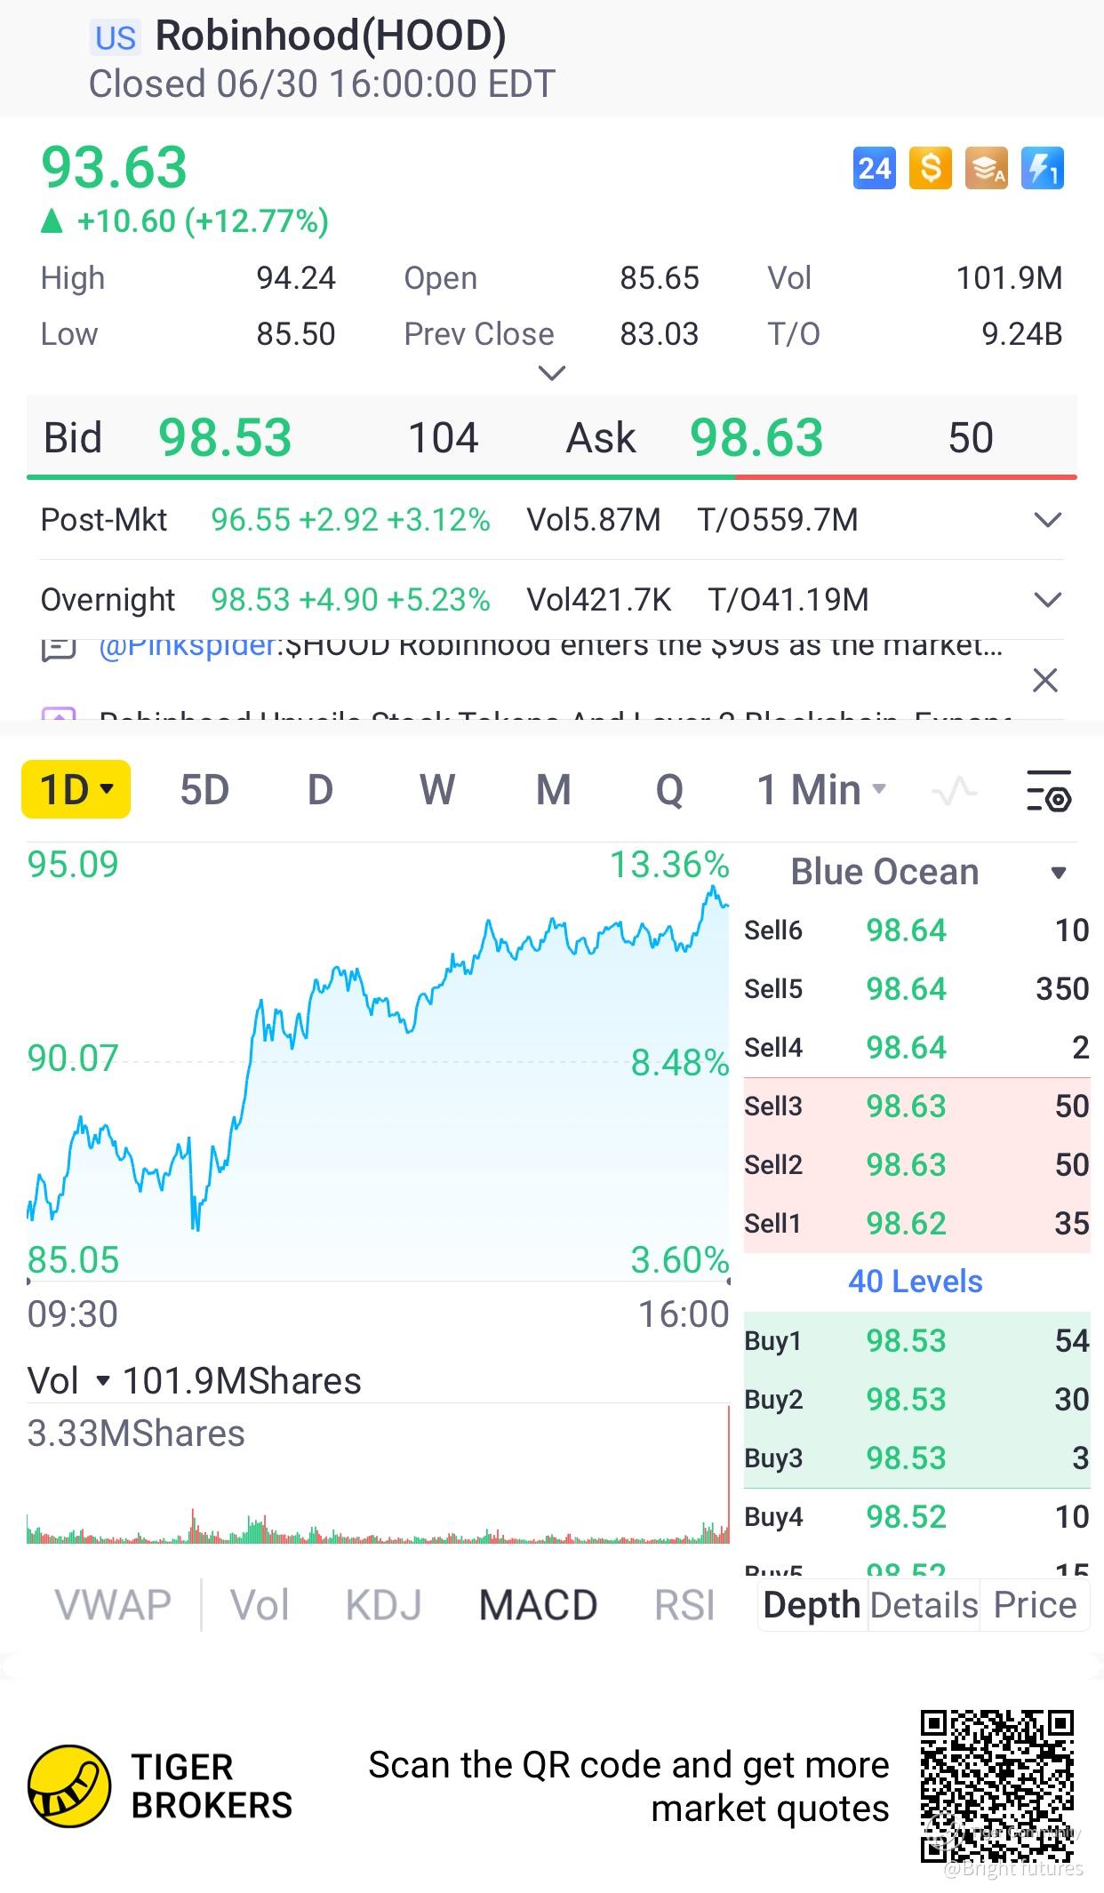Select the Vol indicator tab
1104x1893 pixels.
pos(260,1605)
